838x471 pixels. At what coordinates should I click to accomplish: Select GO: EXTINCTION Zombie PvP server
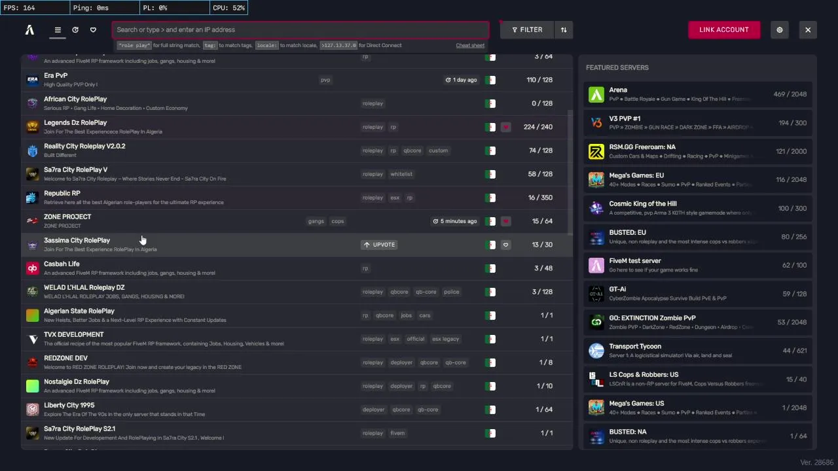click(698, 322)
